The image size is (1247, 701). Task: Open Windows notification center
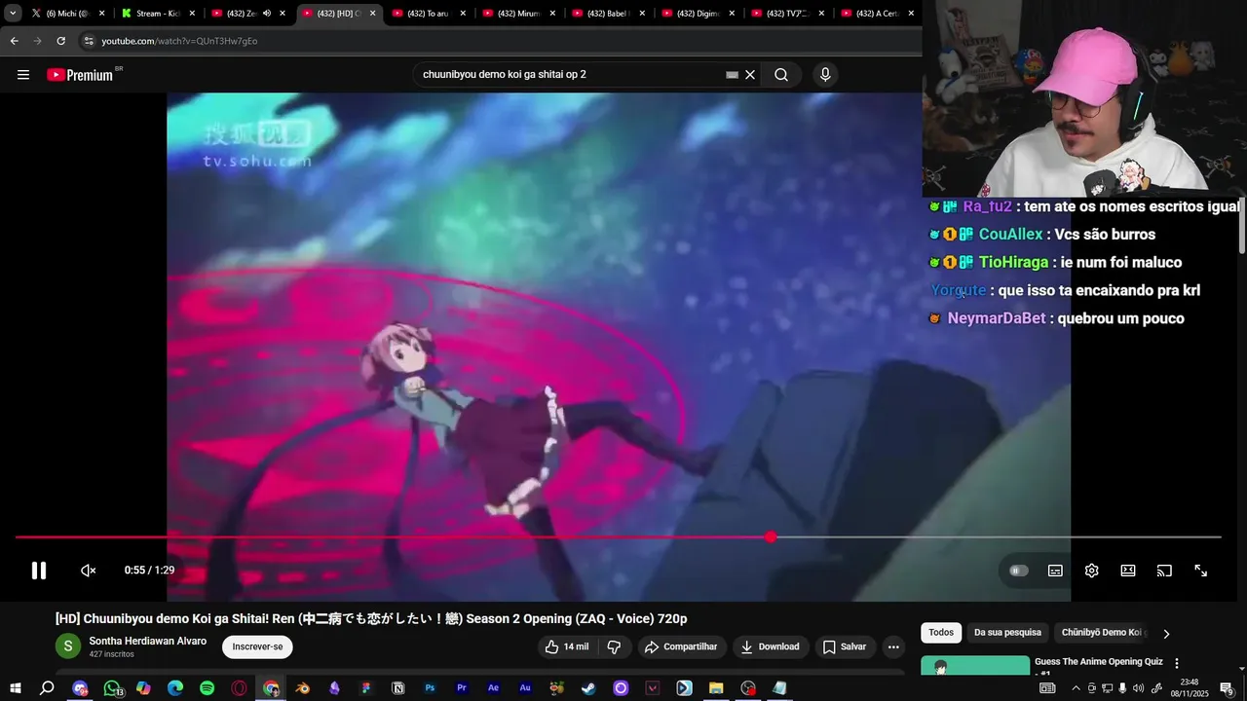click(x=1227, y=688)
